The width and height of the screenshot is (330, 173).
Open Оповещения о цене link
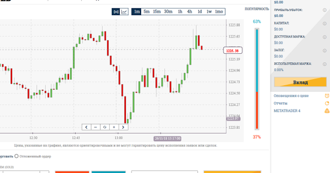click(291, 96)
